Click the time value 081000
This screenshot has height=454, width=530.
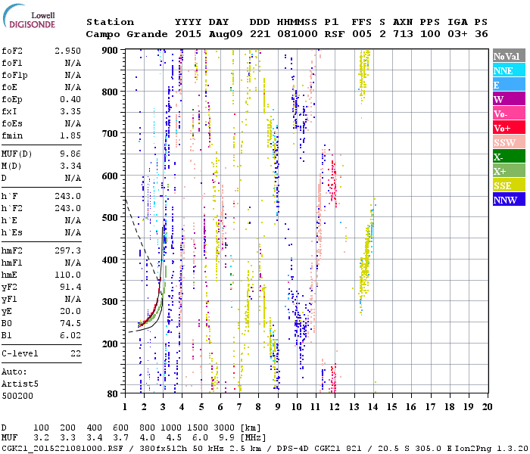[297, 34]
